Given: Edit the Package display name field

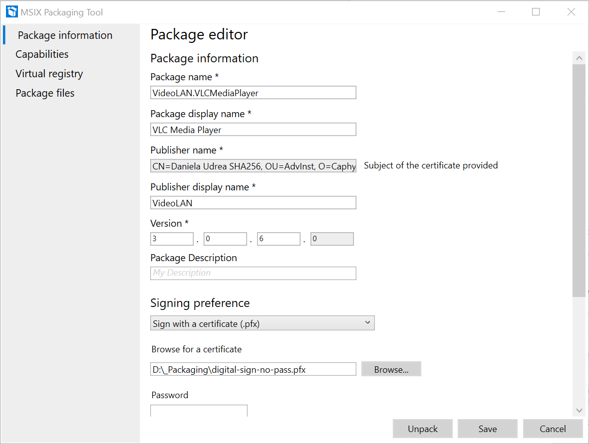Looking at the screenshot, I should [253, 130].
